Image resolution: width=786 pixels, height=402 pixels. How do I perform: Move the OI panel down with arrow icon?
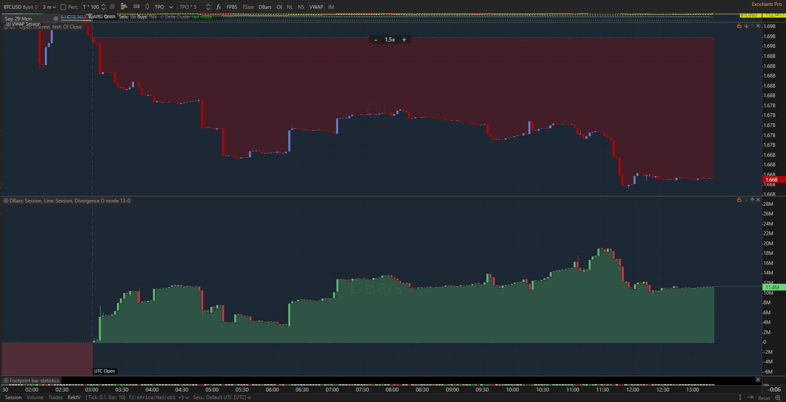click(746, 26)
